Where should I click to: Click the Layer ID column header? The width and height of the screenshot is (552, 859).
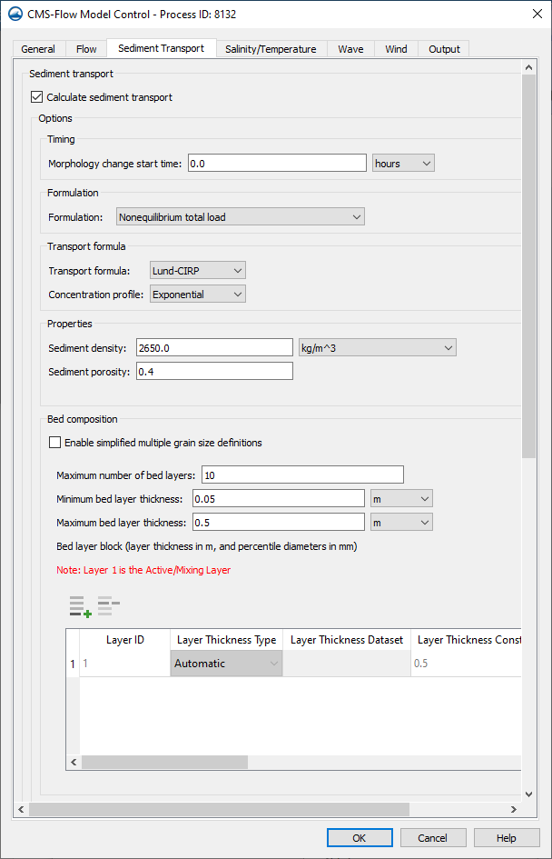coord(124,640)
